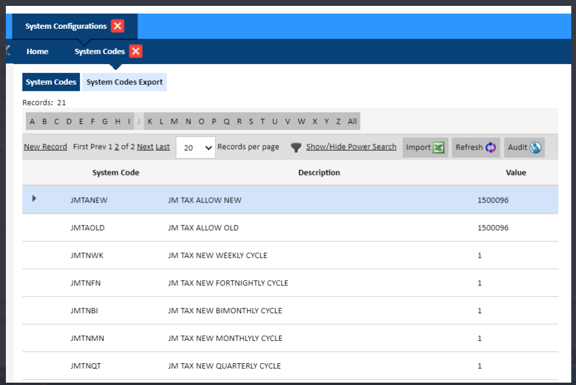Click the Import button

tap(425, 148)
